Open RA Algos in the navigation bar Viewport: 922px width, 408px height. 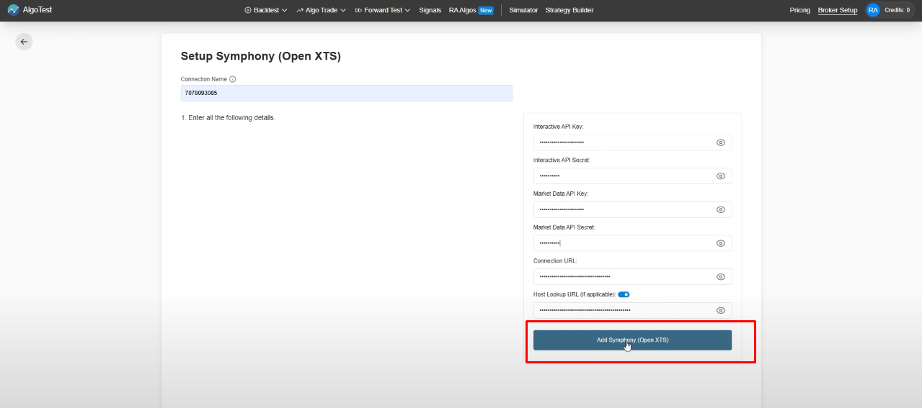coord(463,10)
